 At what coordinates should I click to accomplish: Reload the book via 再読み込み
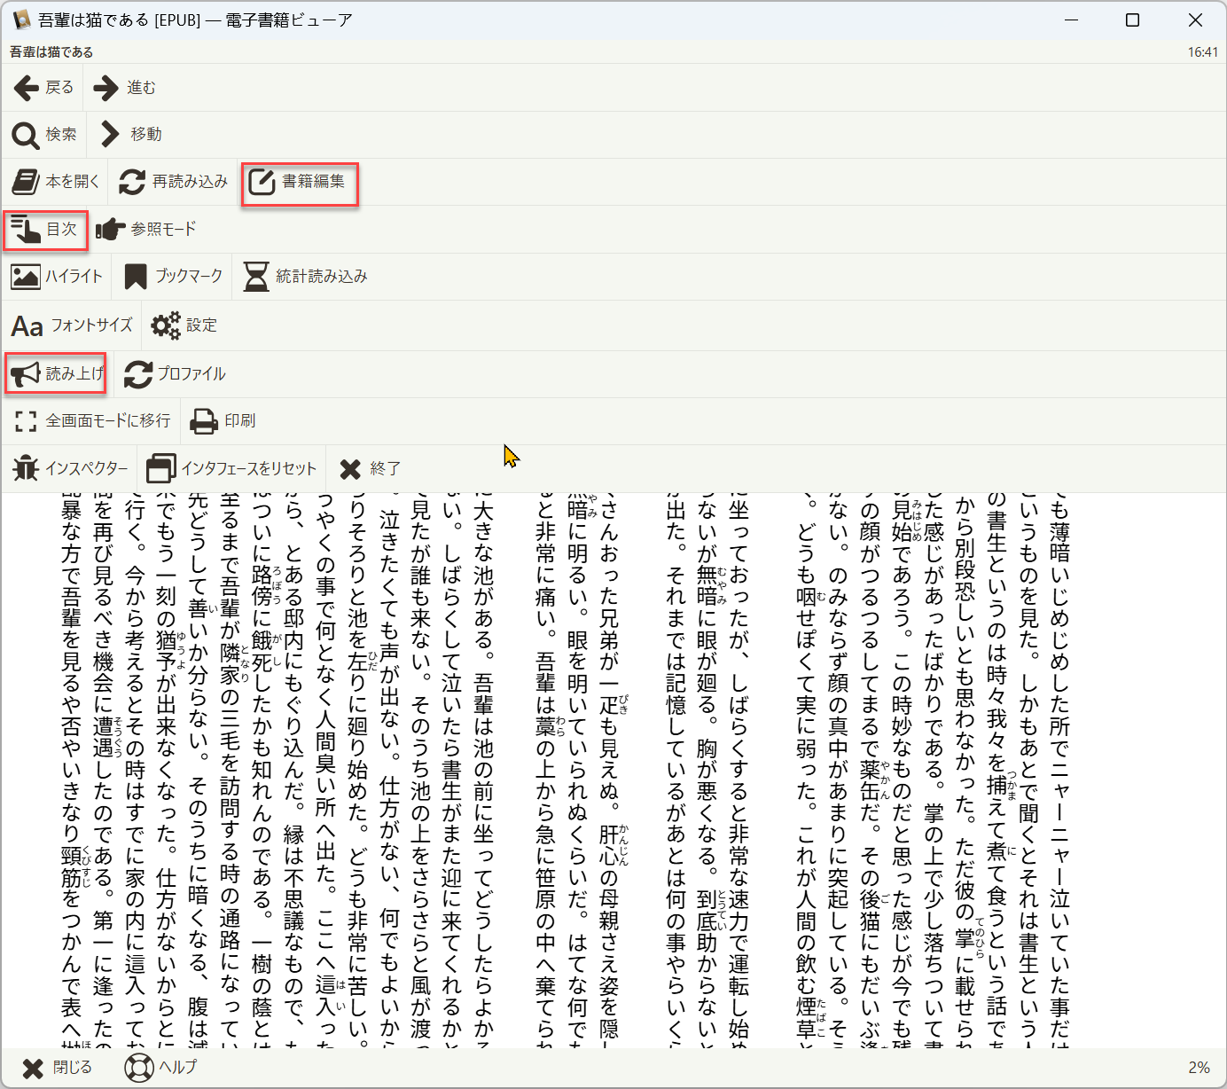point(174,181)
